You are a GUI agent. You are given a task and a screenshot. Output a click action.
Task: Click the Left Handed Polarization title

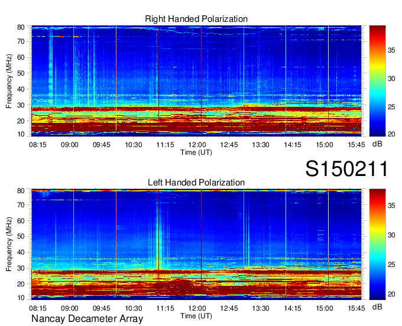pos(196,182)
